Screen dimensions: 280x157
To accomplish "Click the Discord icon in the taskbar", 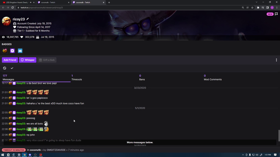I will tap(30, 155).
